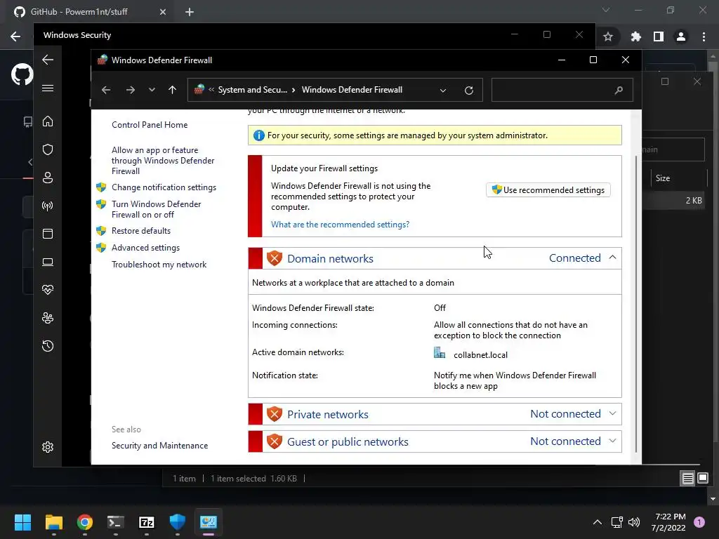
Task: Go forward in Firewall control panel
Action: [x=131, y=90]
